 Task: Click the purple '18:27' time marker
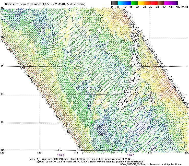[131, 155]
